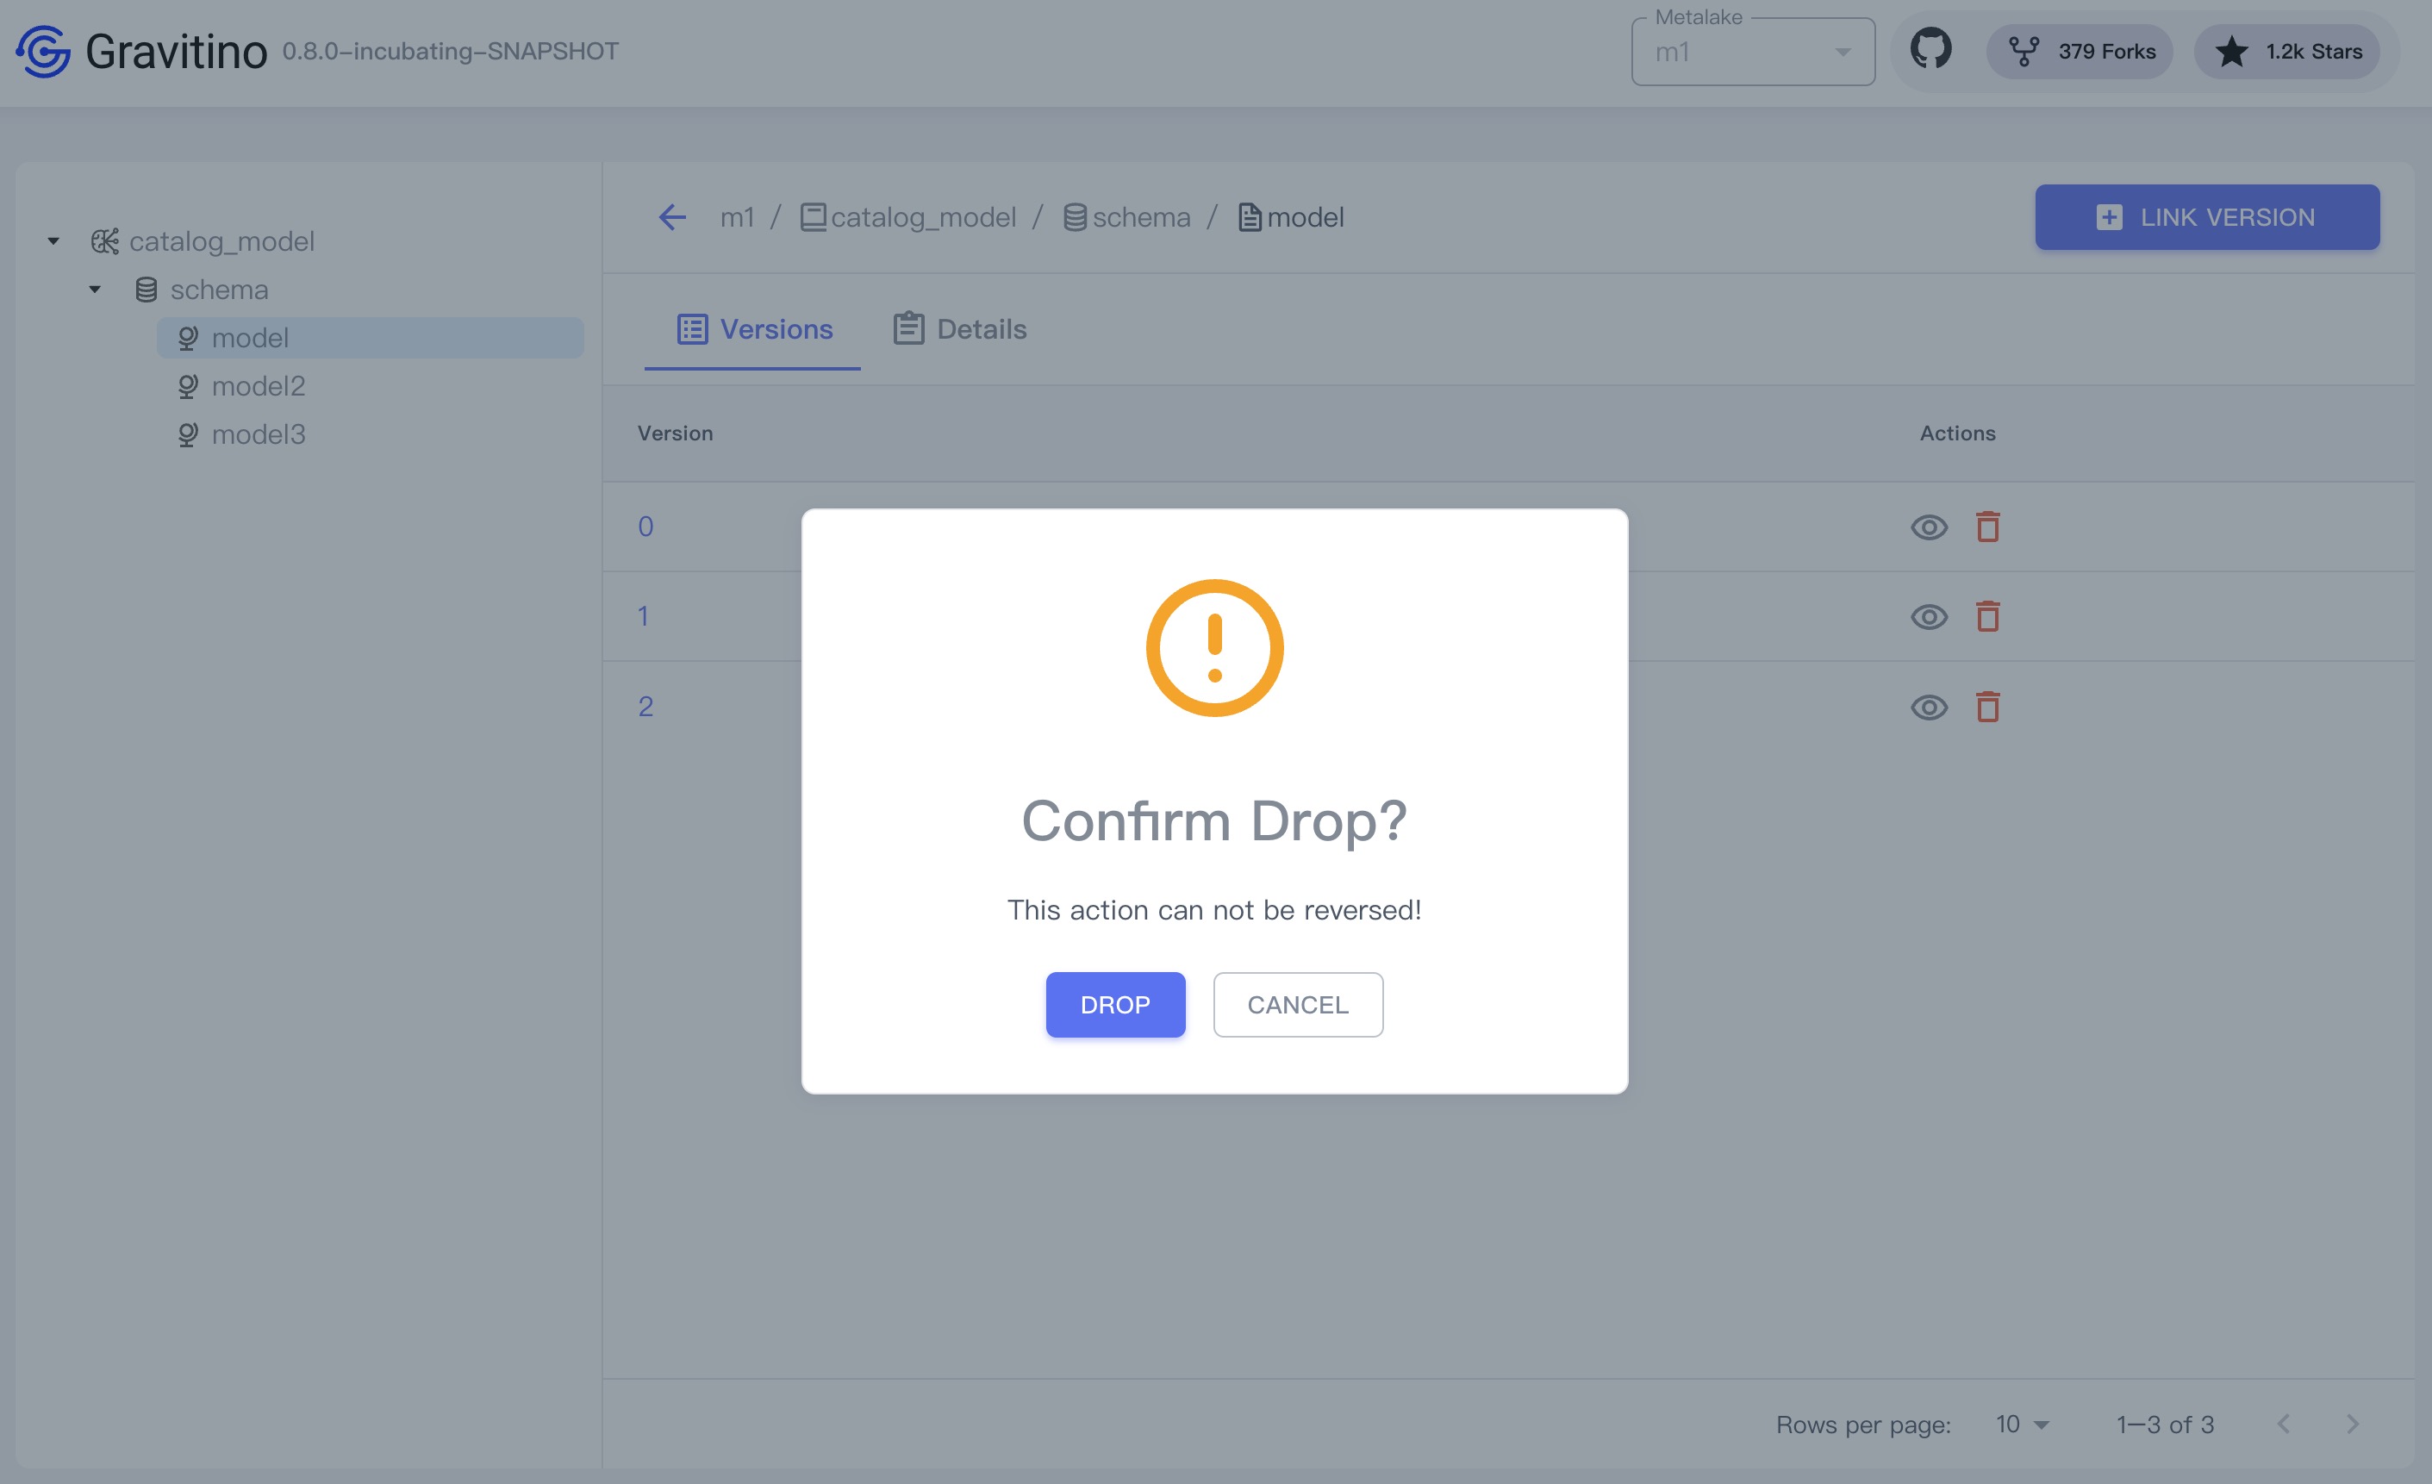
Task: Click delete icon for version 0
Action: point(1987,525)
